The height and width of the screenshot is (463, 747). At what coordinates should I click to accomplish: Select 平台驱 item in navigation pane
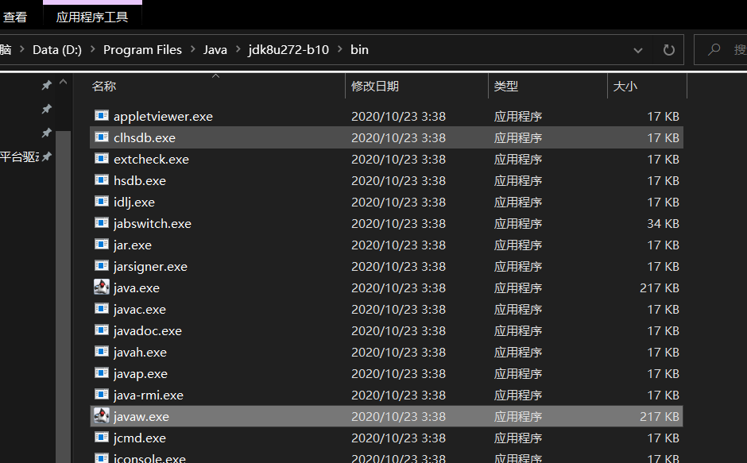click(x=19, y=156)
